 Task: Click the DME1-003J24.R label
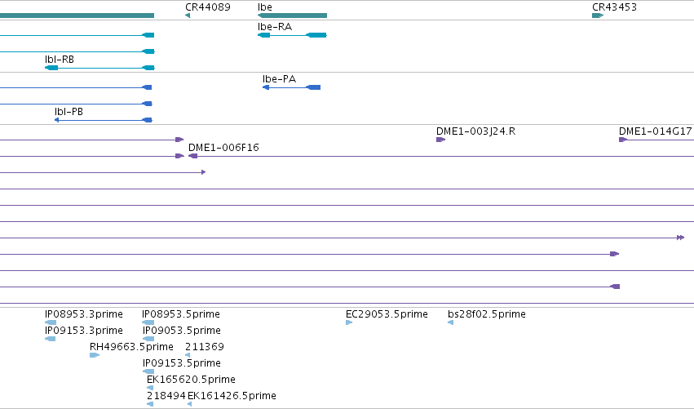475,131
